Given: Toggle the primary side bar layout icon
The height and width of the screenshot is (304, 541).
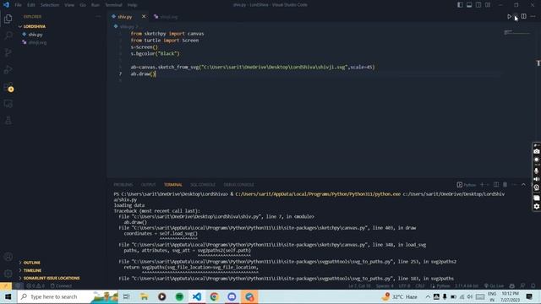Looking at the screenshot, I should [460, 5].
